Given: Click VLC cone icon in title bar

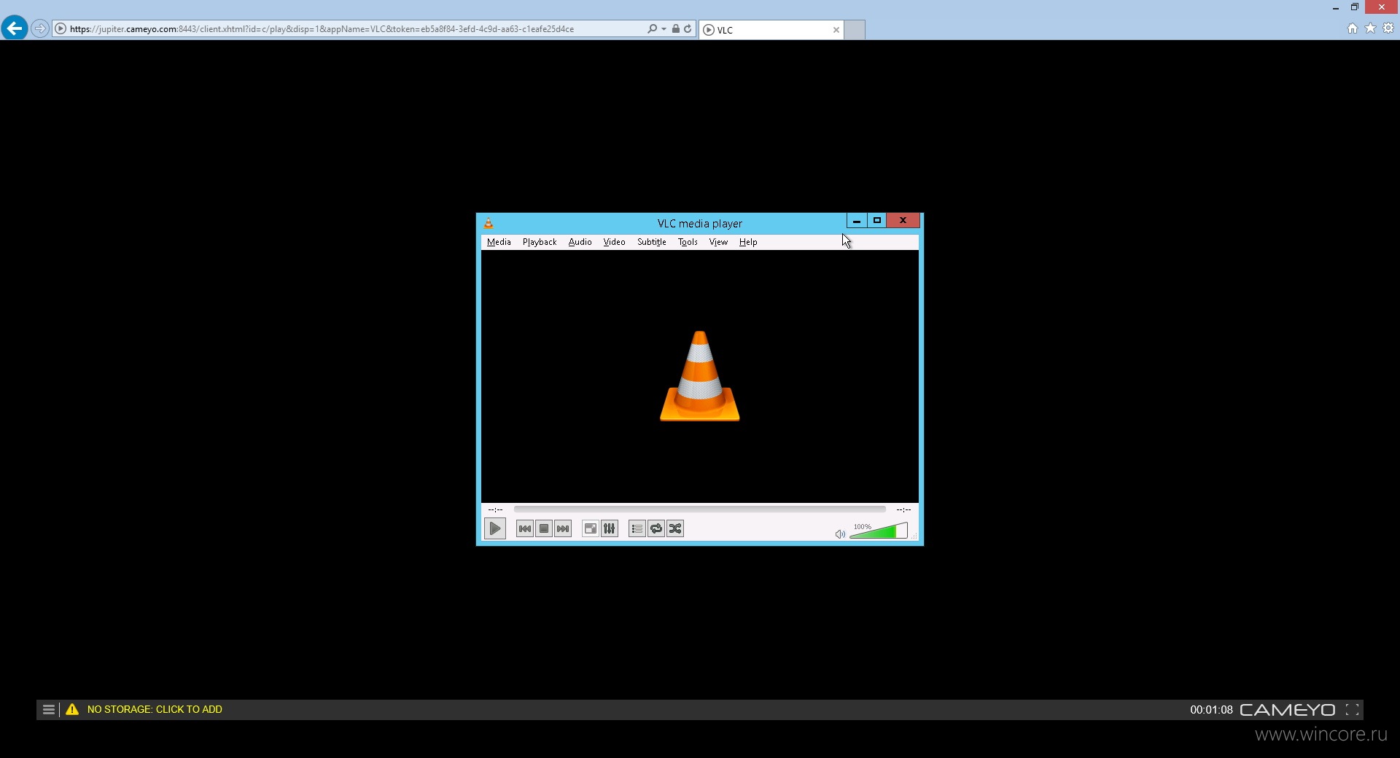Looking at the screenshot, I should 489,223.
